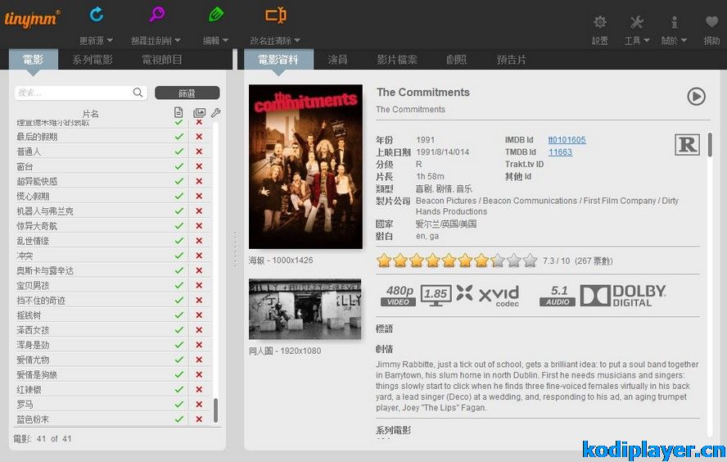Click the fanart thumbnail image

click(x=305, y=309)
